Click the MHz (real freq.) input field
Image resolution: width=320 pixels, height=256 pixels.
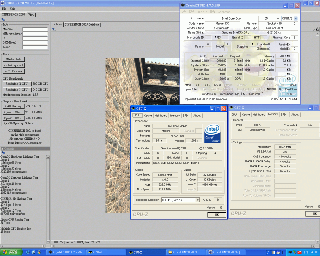[35, 34]
